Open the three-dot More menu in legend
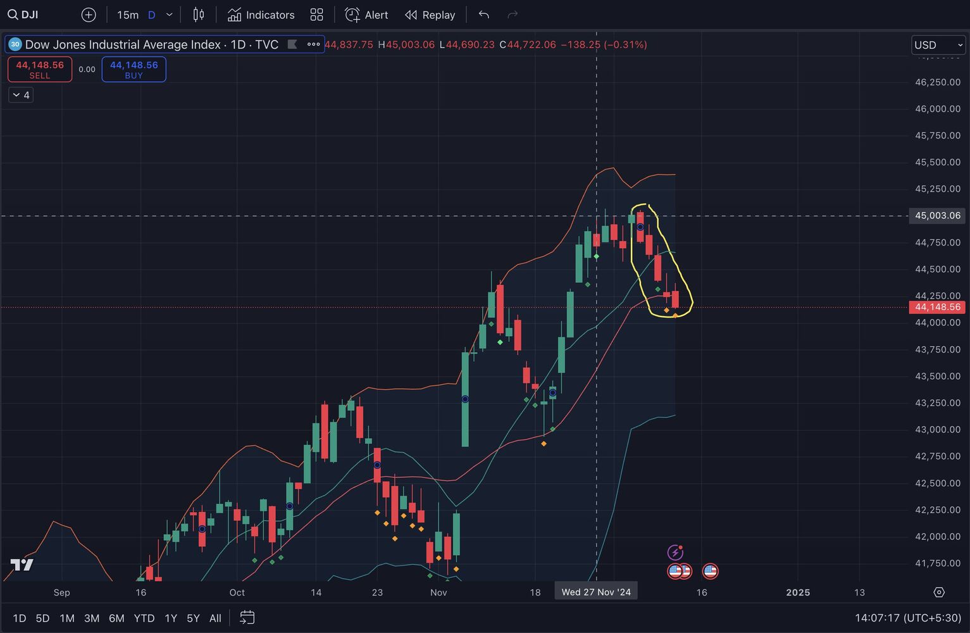Viewport: 970px width, 633px height. pyautogui.click(x=313, y=44)
